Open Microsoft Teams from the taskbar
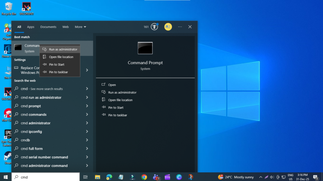This screenshot has height=181, width=323. pyautogui.click(x=156, y=177)
